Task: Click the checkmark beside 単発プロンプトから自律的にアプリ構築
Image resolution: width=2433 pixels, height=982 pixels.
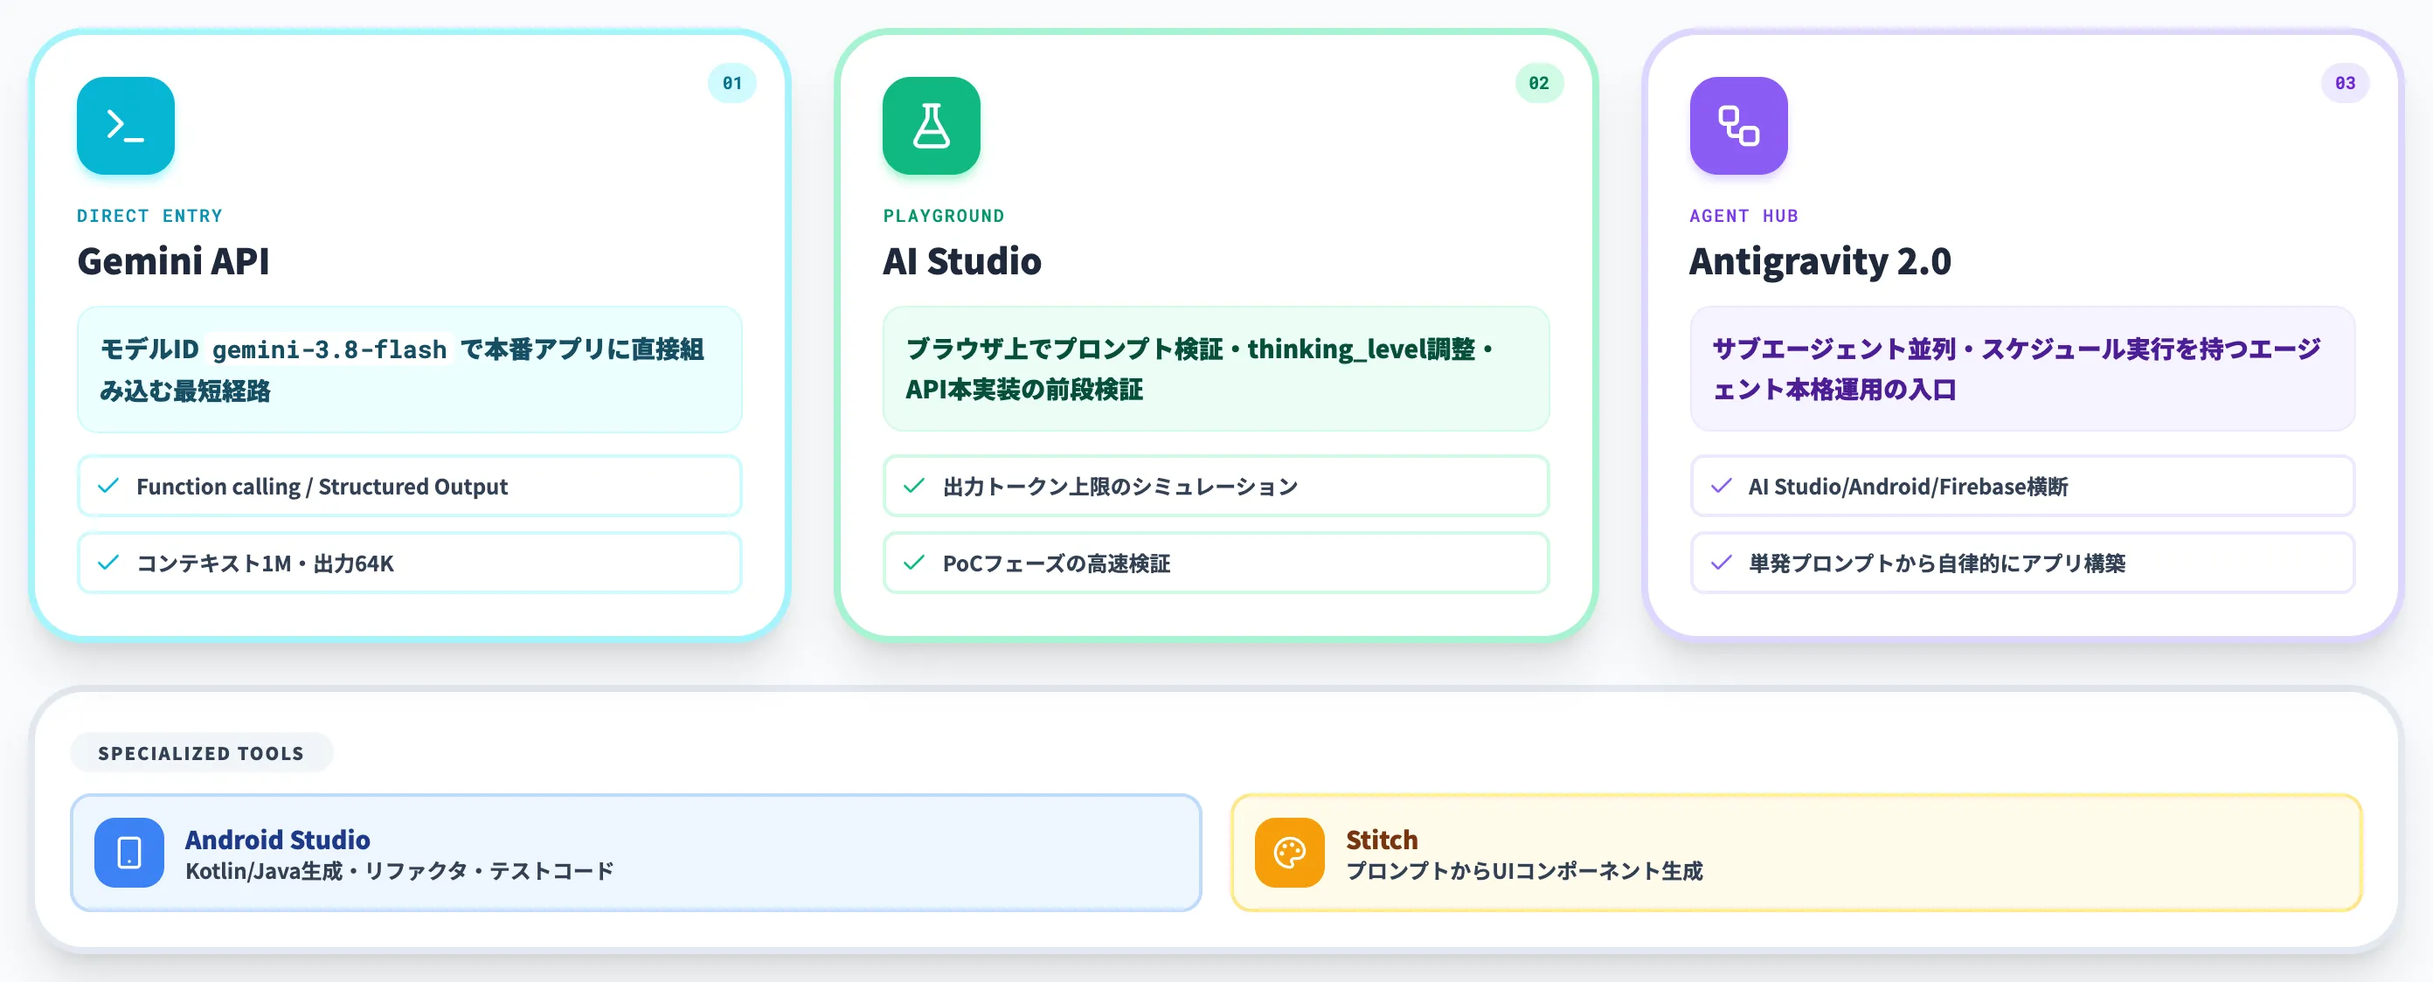Action: point(1721,563)
